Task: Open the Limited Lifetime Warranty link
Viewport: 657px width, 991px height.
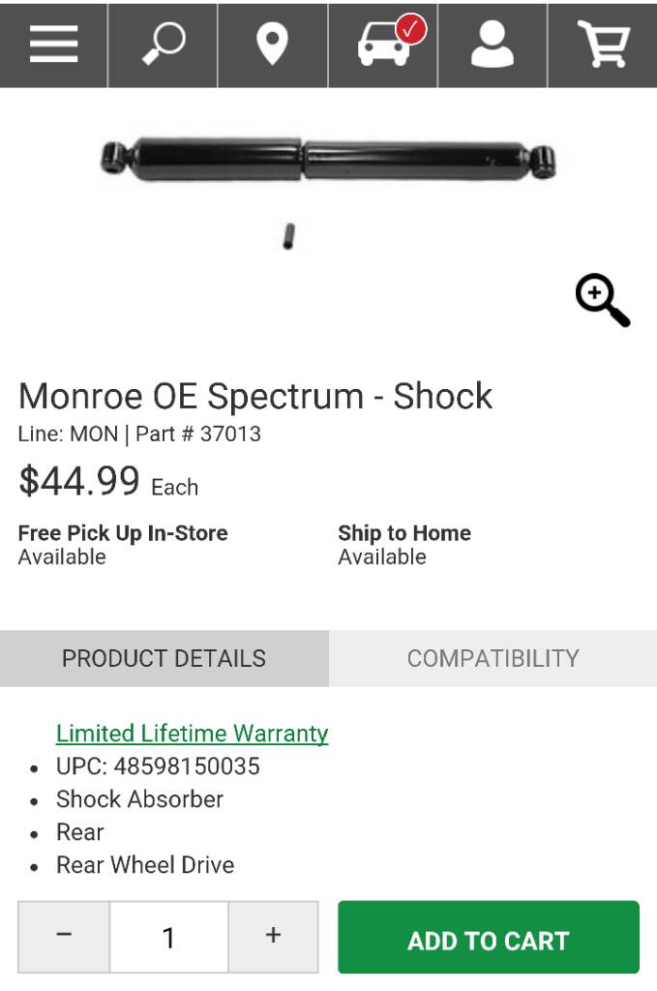Action: [x=192, y=734]
